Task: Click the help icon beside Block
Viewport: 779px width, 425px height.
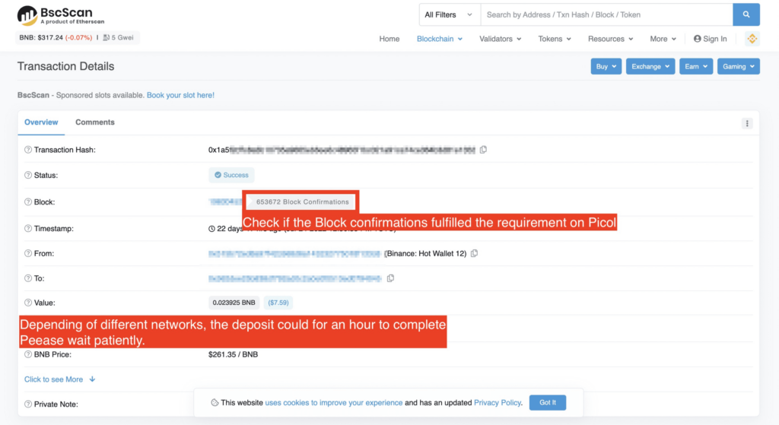Action: point(28,202)
